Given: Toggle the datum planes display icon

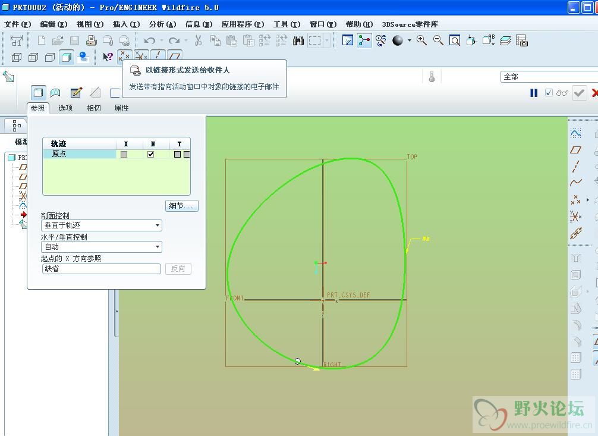Looking at the screenshot, I should 174,56.
